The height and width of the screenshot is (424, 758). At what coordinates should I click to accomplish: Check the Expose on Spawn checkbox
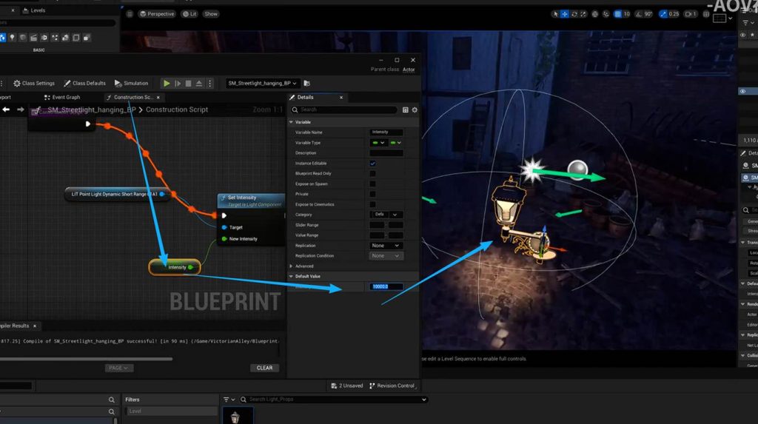[x=372, y=184]
